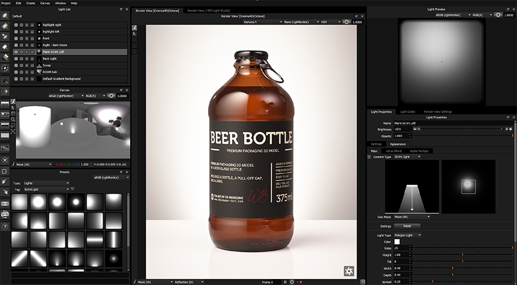Hide the Back Light layer with eye icon

click(16, 58)
